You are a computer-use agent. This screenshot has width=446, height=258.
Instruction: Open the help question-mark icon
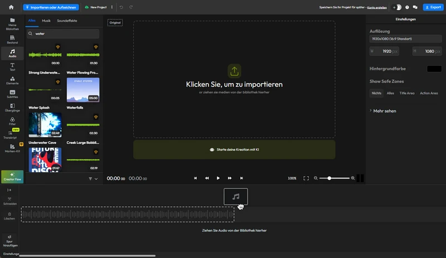[407, 7]
